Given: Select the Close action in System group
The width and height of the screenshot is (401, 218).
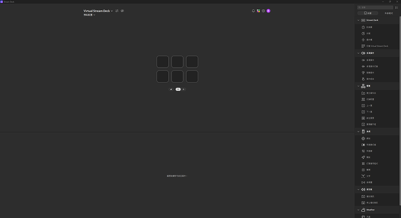Looking at the screenshot, I should 377,170.
